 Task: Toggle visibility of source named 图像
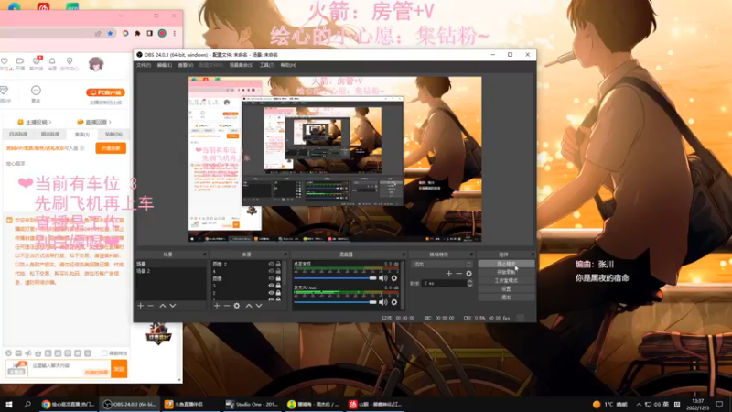271,278
